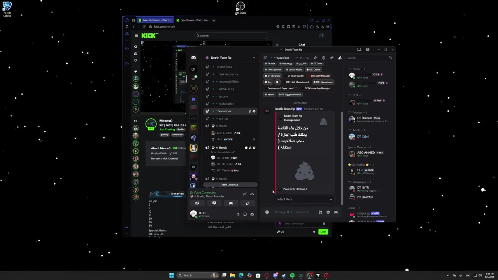The height and width of the screenshot is (280, 498).
Task: Click Windows taskbar search box
Action: 198,275
